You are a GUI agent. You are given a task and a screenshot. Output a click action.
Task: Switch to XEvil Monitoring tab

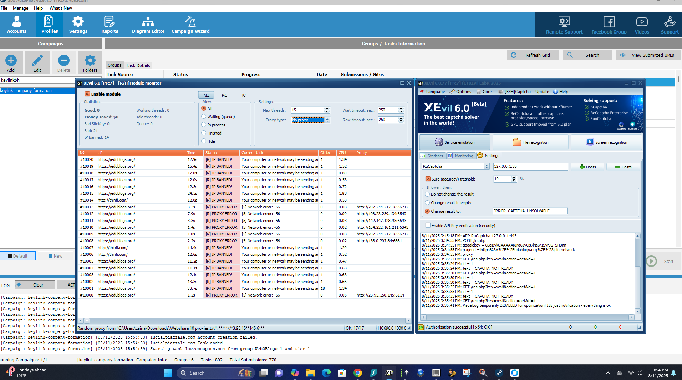tap(461, 156)
